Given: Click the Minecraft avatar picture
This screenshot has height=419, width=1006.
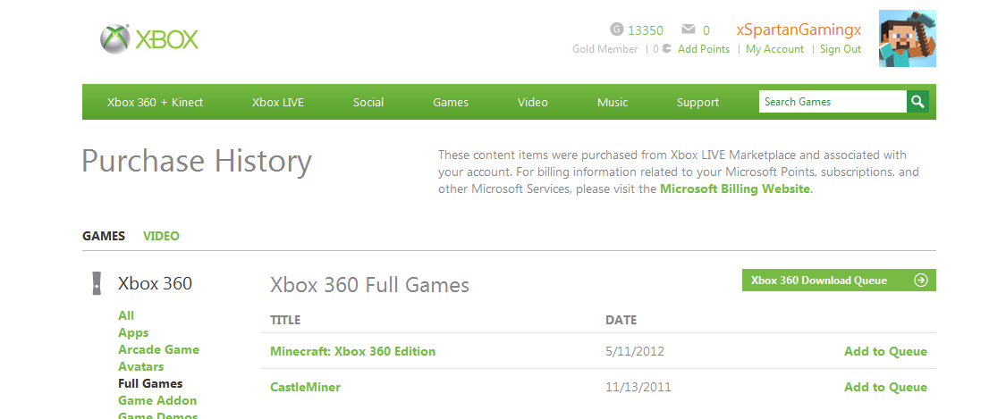Looking at the screenshot, I should pyautogui.click(x=907, y=38).
